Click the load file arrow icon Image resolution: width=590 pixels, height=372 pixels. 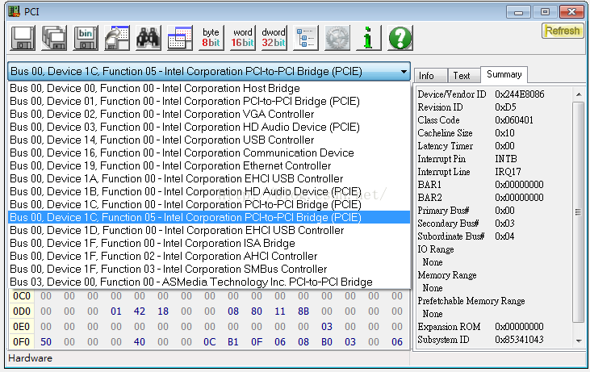pyautogui.click(x=117, y=38)
